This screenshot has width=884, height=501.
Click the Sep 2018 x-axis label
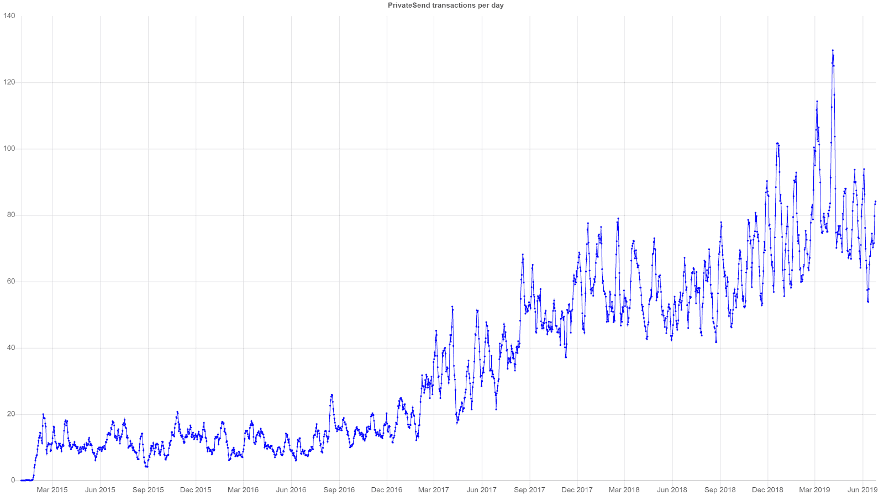coord(720,490)
